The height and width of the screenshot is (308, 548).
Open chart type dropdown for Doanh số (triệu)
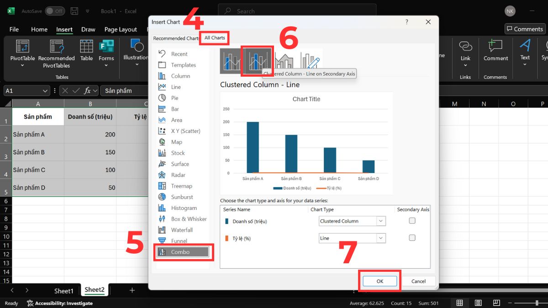(x=381, y=221)
